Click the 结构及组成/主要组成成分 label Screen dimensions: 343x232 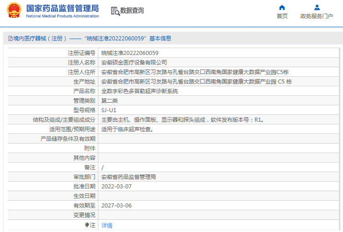pos(64,120)
